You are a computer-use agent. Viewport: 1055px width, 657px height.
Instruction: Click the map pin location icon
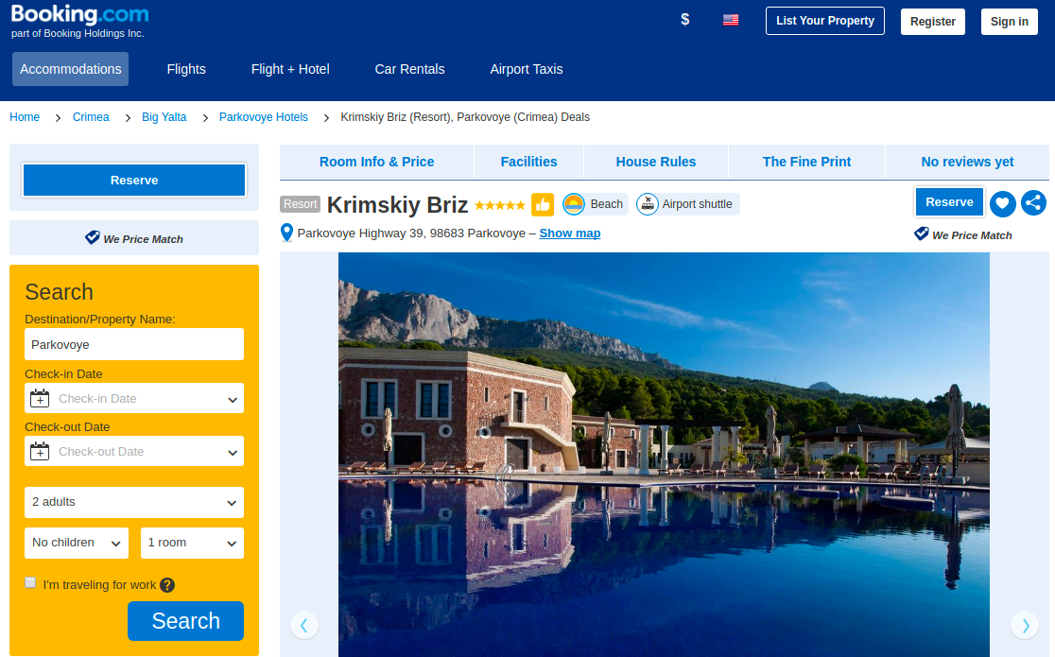(286, 233)
